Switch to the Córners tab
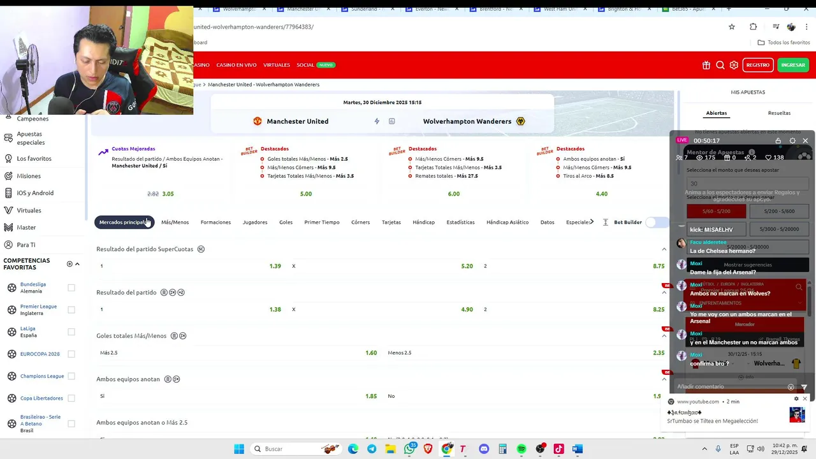This screenshot has width=816, height=459. click(360, 222)
